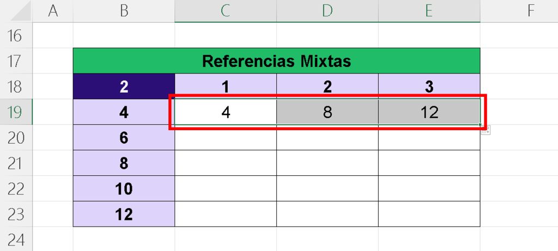Select column B header

coord(124,11)
